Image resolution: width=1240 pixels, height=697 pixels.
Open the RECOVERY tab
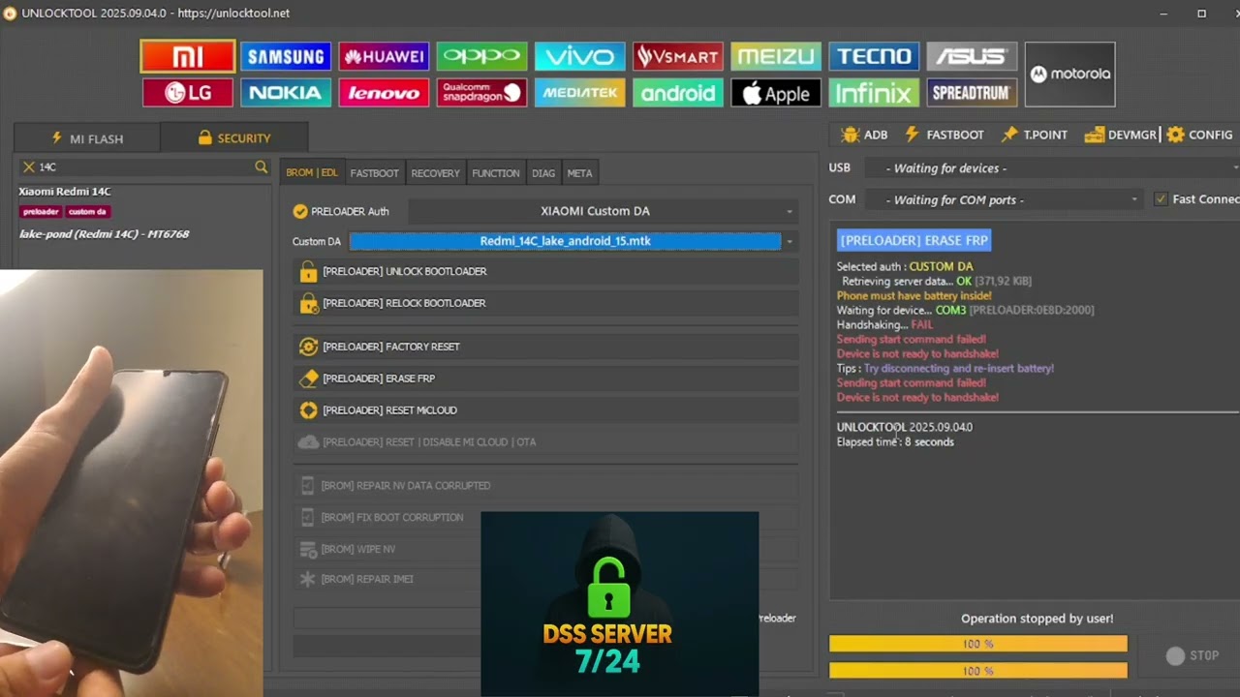[x=435, y=173]
